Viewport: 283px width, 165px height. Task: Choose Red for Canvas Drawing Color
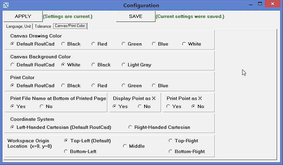coord(93,44)
